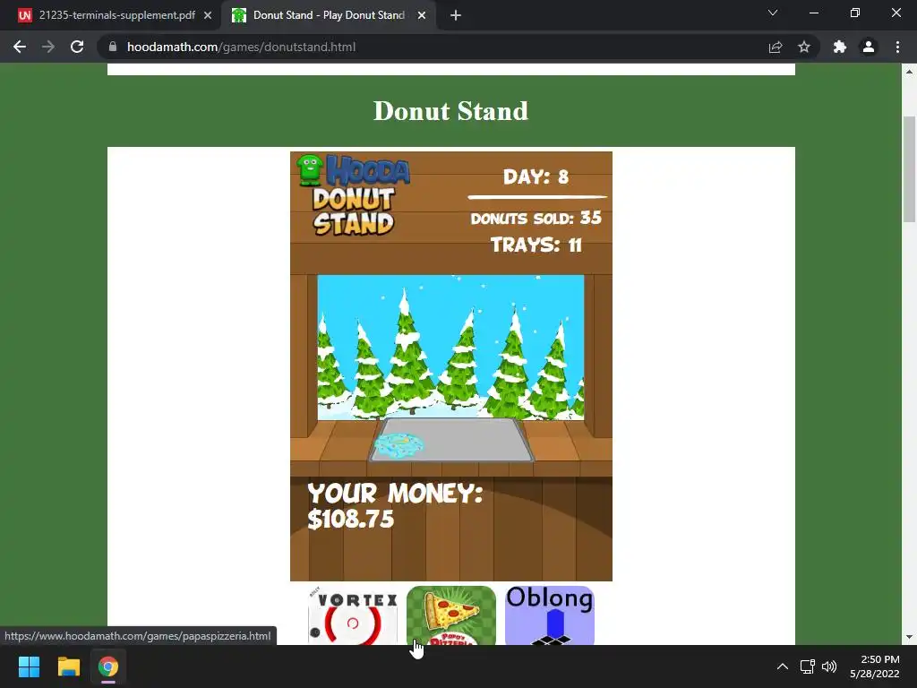917x688 pixels.
Task: View site information via the lock icon
Action: point(113,47)
